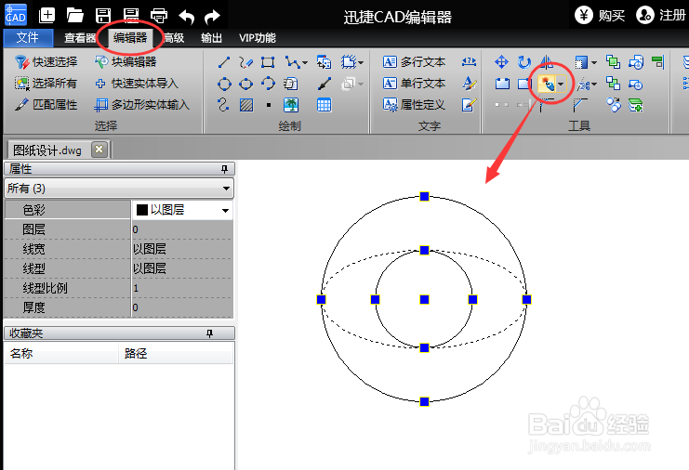Click 匹配属性 button
Viewport: 689px width, 470px height.
[x=46, y=105]
